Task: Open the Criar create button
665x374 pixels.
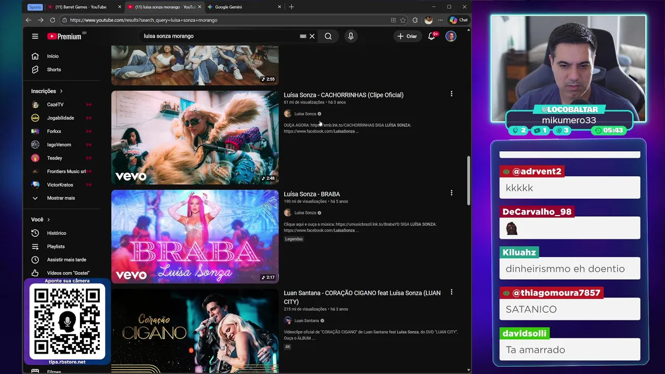Action: (x=407, y=36)
